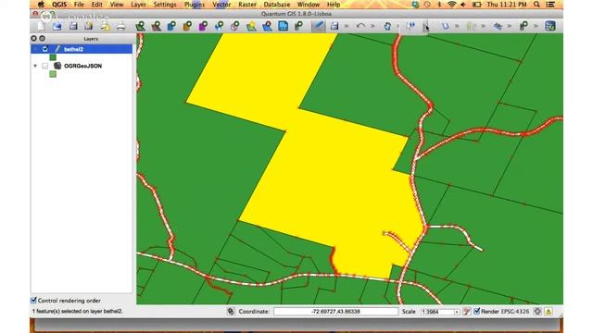This screenshot has width=593, height=333.
Task: Open the Database menu
Action: 277,5
